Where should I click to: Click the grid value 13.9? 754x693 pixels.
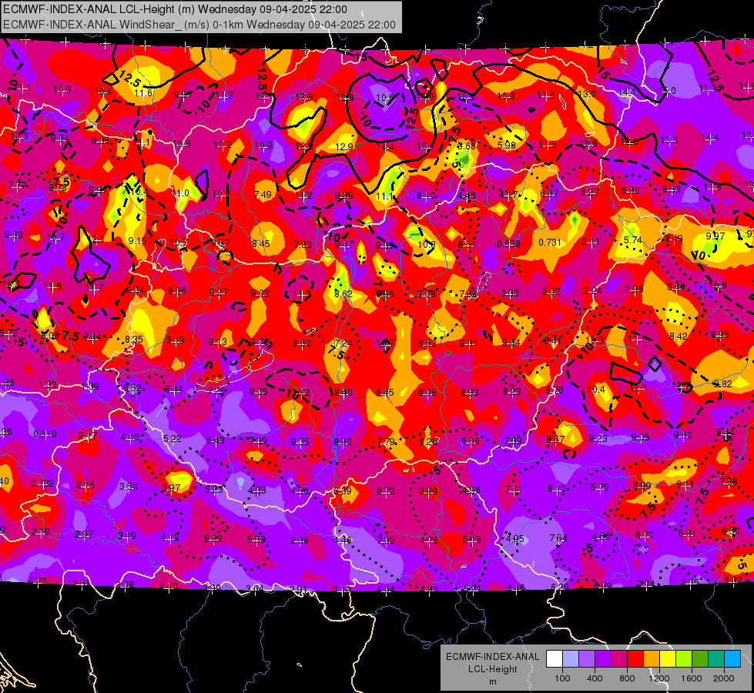[304, 97]
